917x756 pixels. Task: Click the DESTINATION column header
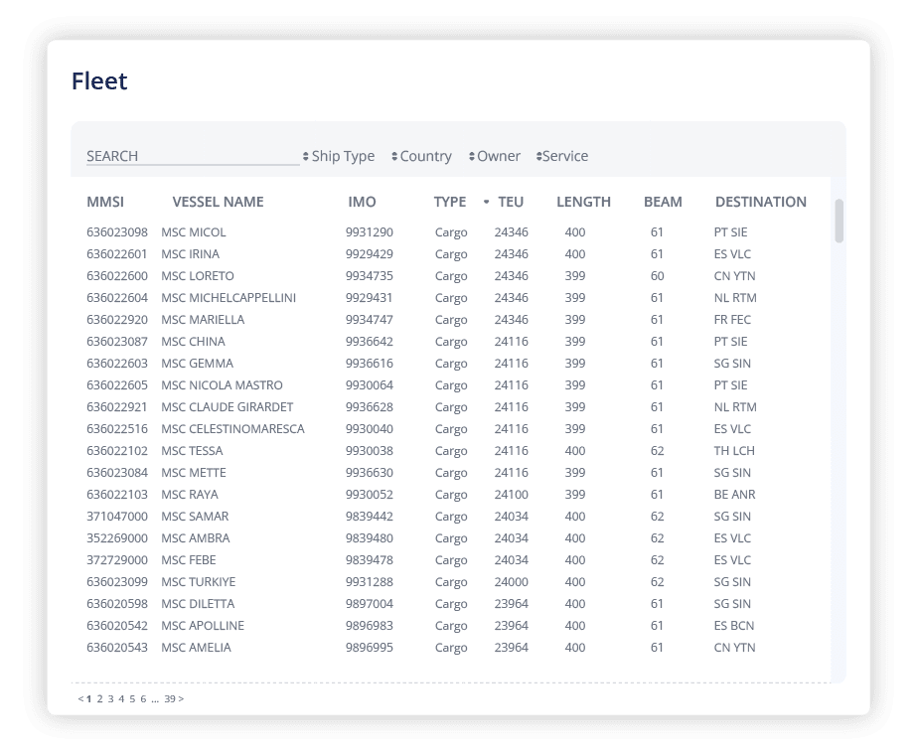[x=761, y=202]
